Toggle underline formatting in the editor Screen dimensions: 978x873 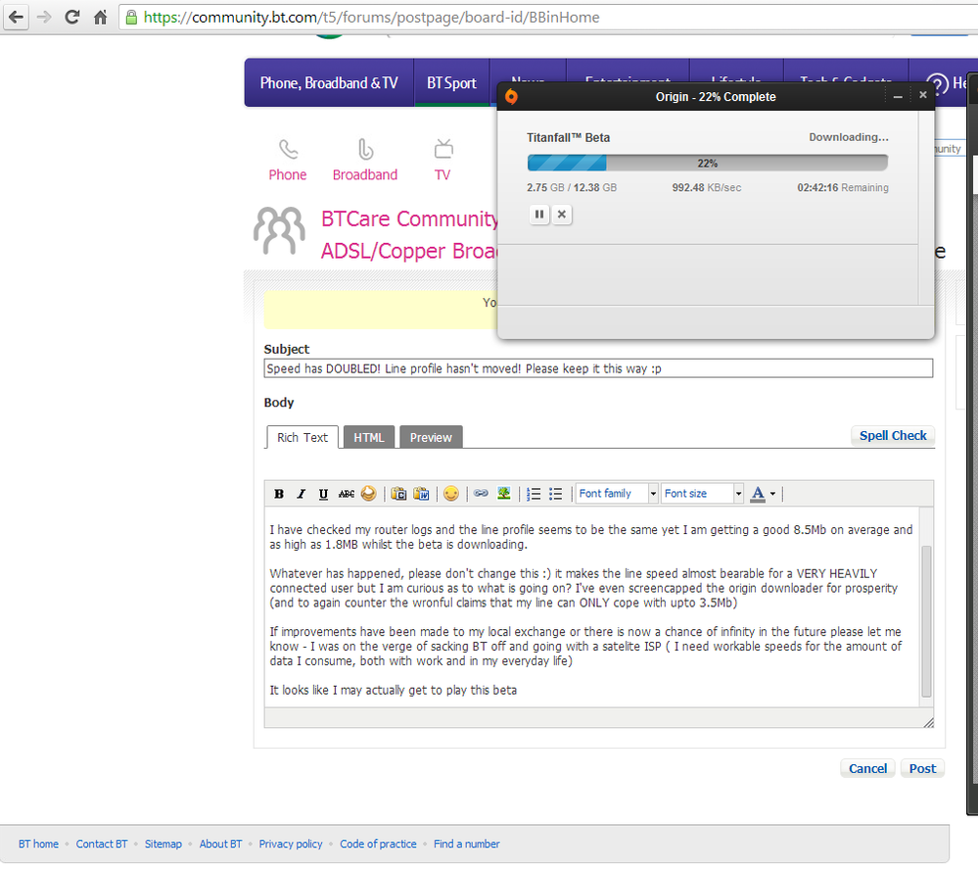(x=323, y=494)
